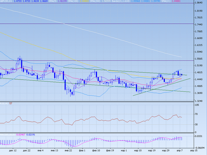Select the 1.5565 price level label

point(200,59)
